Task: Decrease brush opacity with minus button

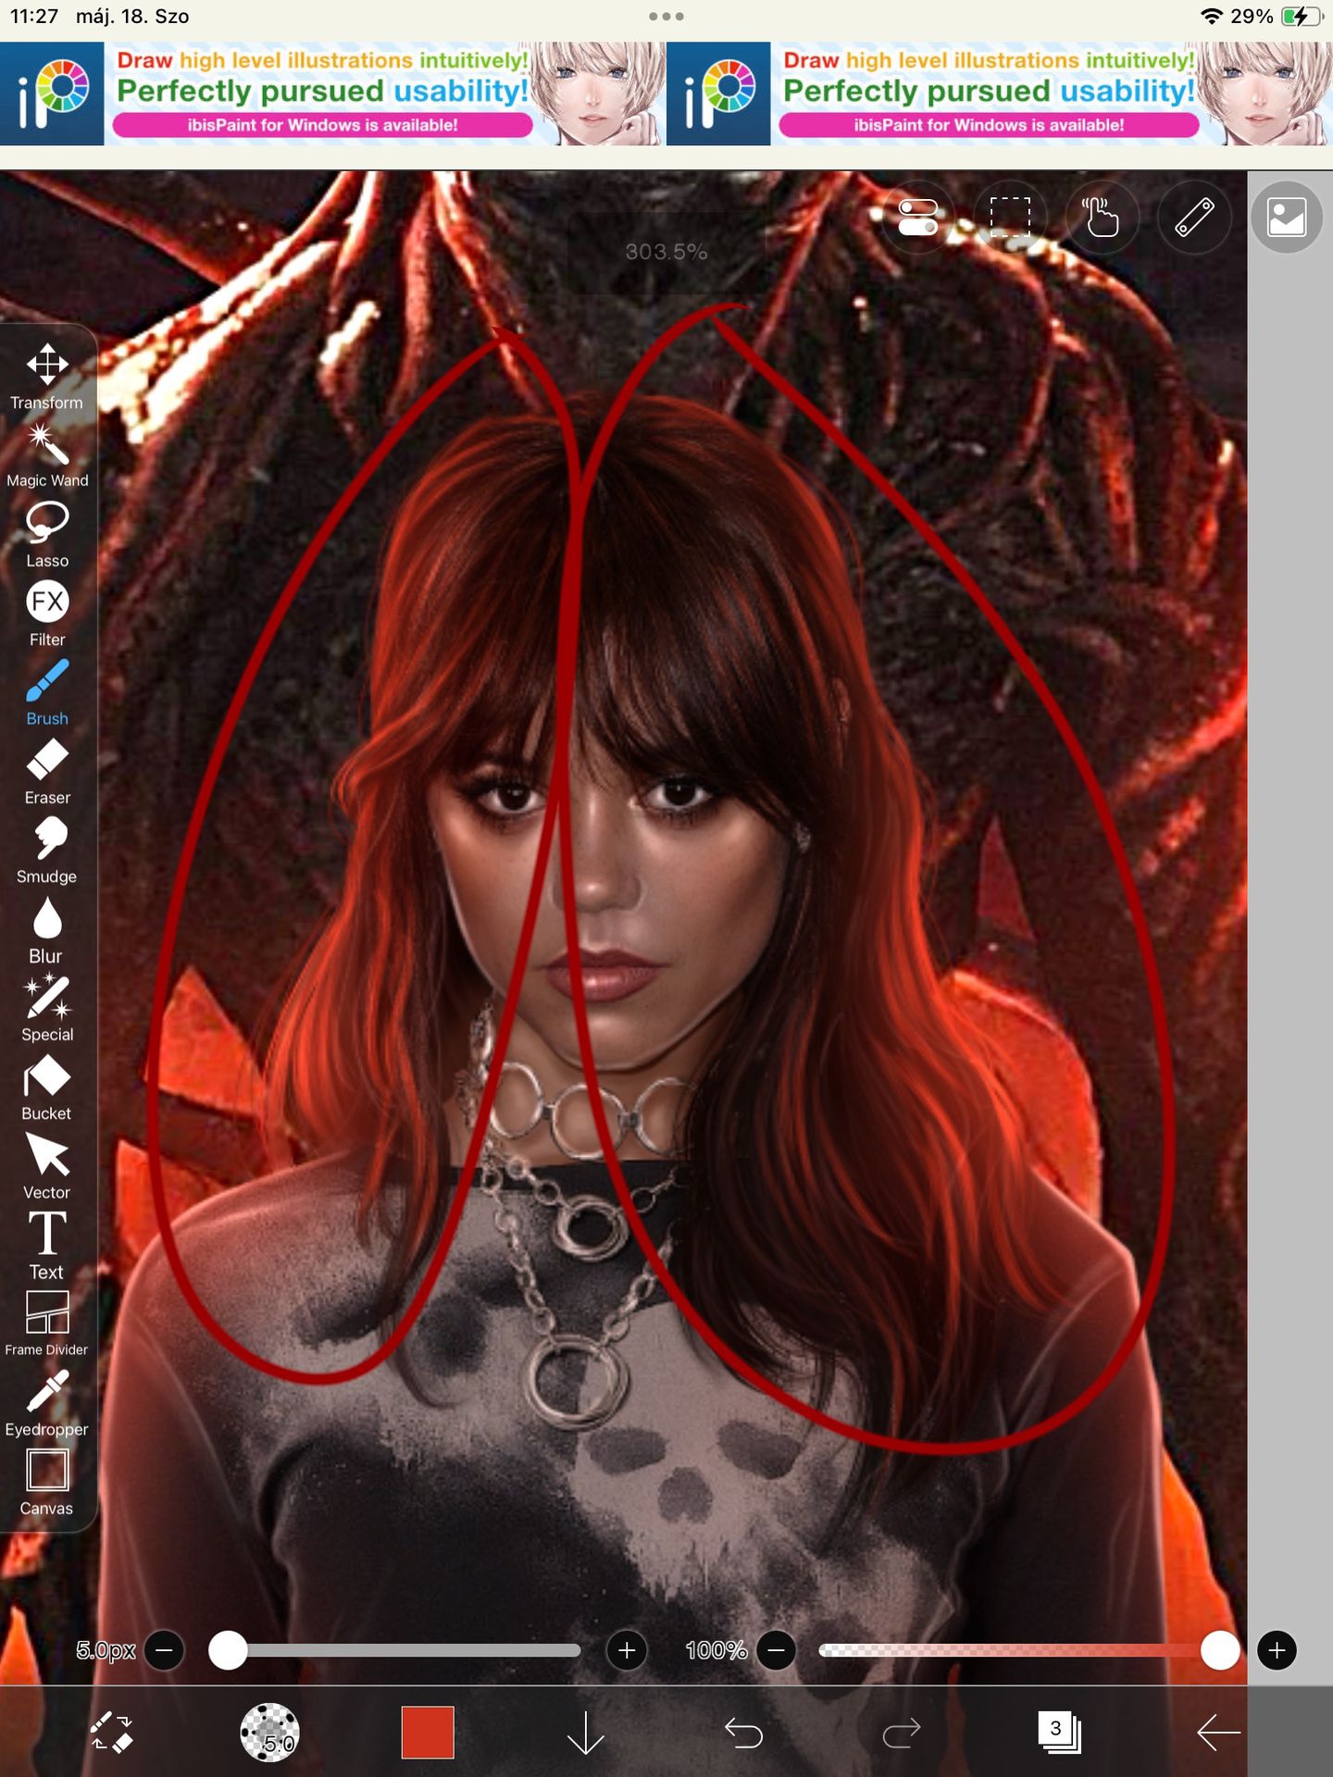Action: tap(777, 1650)
